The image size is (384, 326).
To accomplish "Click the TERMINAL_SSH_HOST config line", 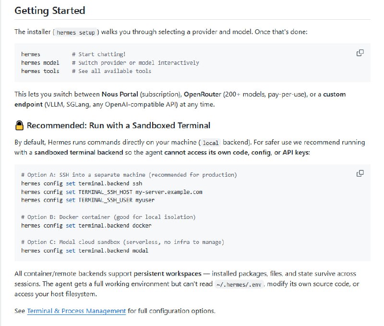I will (112, 192).
